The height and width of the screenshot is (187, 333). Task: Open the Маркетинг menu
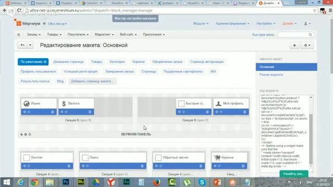click(104, 34)
